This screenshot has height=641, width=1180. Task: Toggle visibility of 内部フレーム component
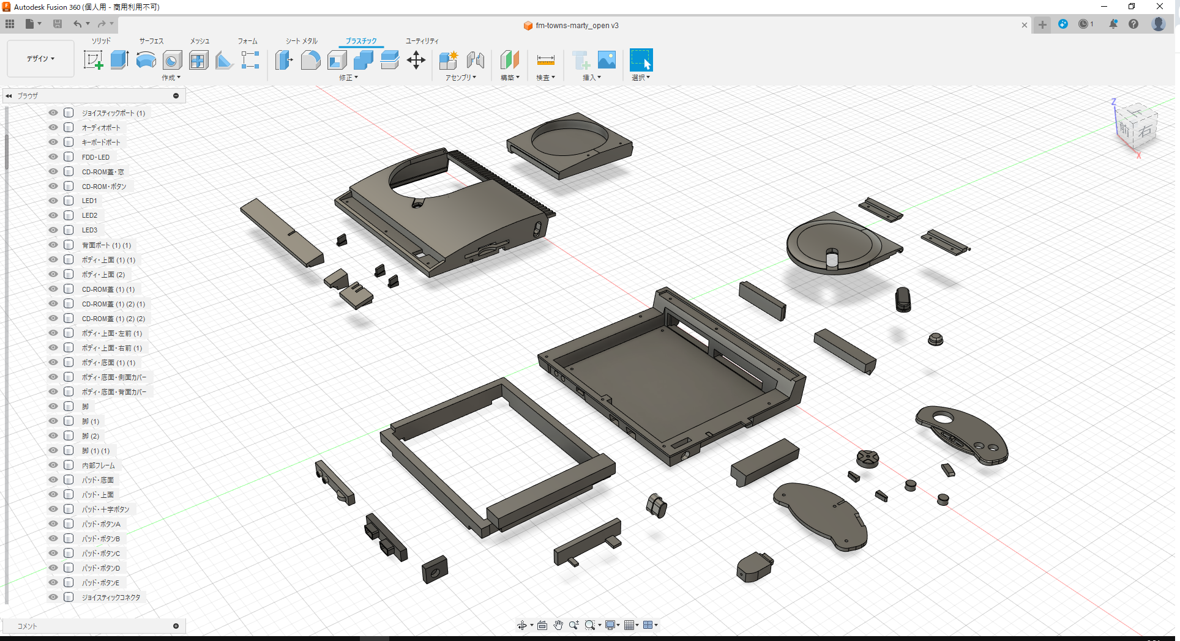click(53, 465)
